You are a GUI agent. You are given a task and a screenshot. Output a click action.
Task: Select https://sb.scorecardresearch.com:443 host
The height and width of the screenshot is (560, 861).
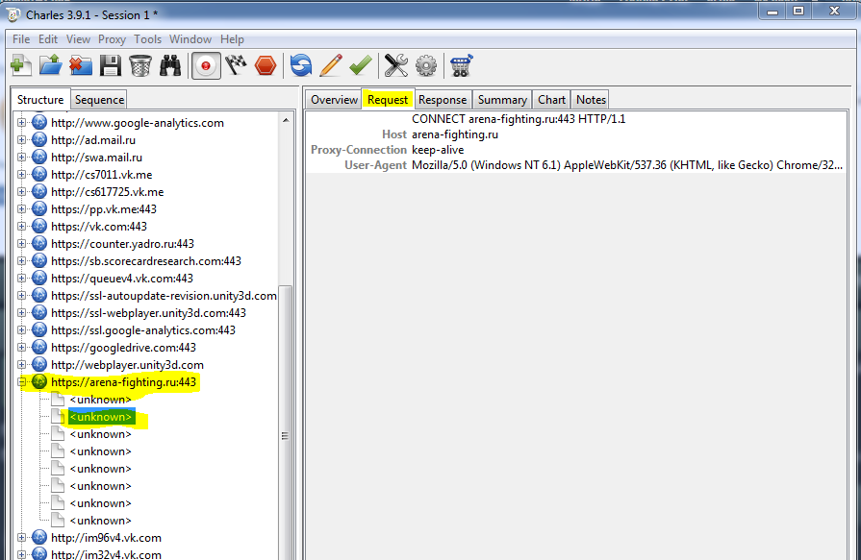(x=146, y=261)
